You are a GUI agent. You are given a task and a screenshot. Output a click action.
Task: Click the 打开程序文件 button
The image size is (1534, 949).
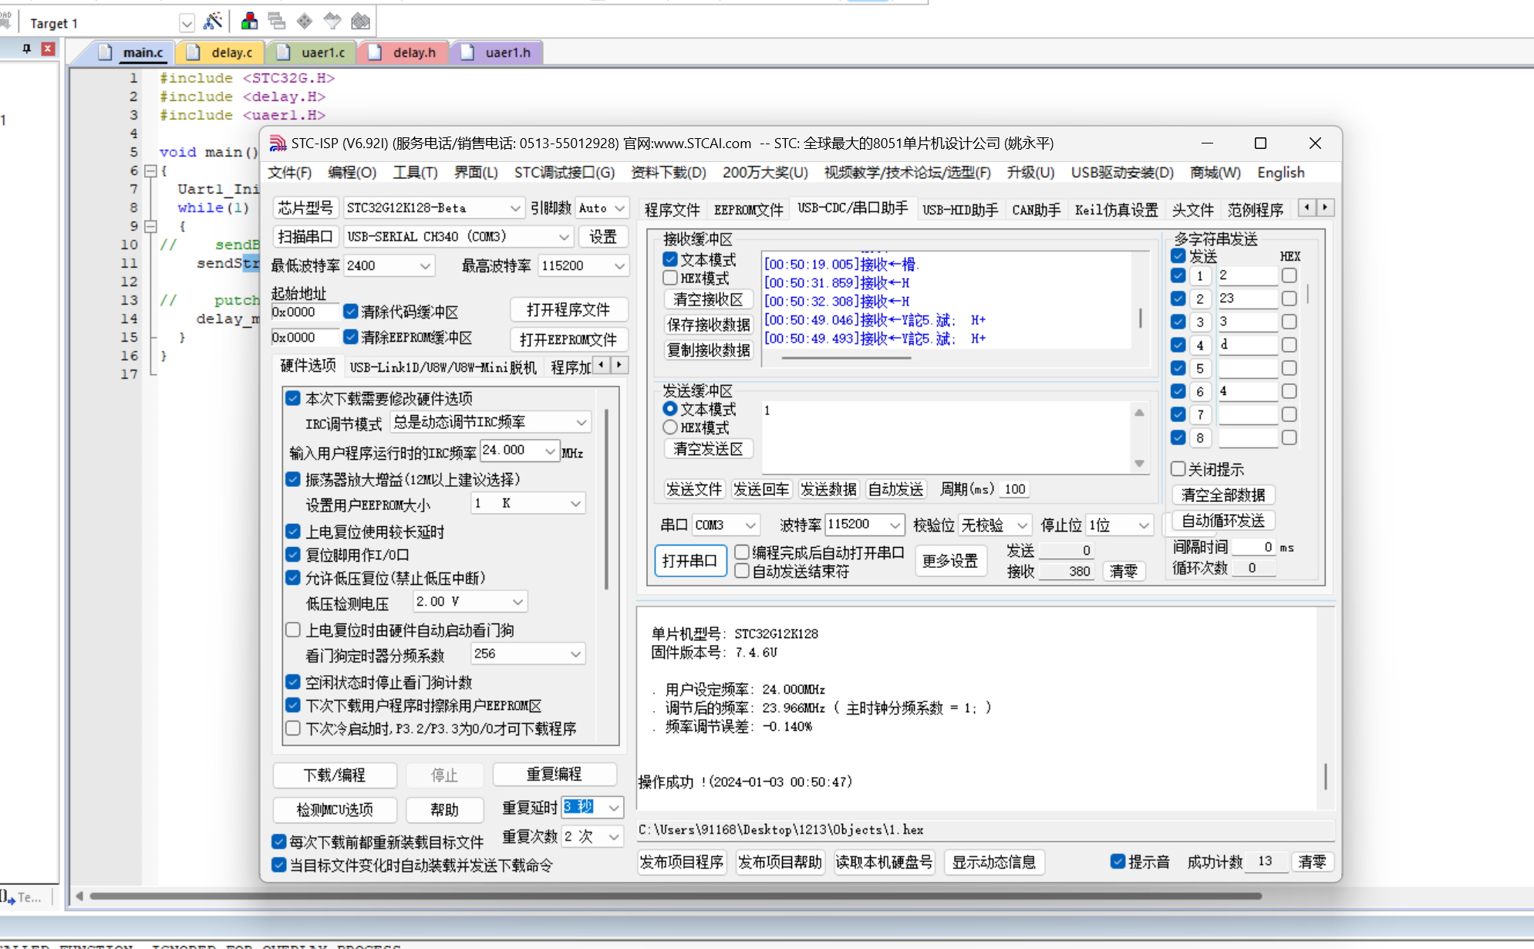click(568, 310)
